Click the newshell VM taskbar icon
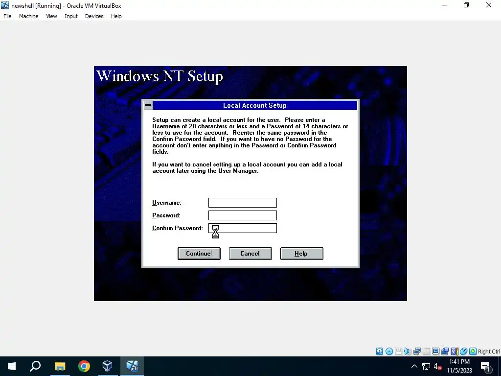This screenshot has width=501, height=376. pyautogui.click(x=132, y=366)
